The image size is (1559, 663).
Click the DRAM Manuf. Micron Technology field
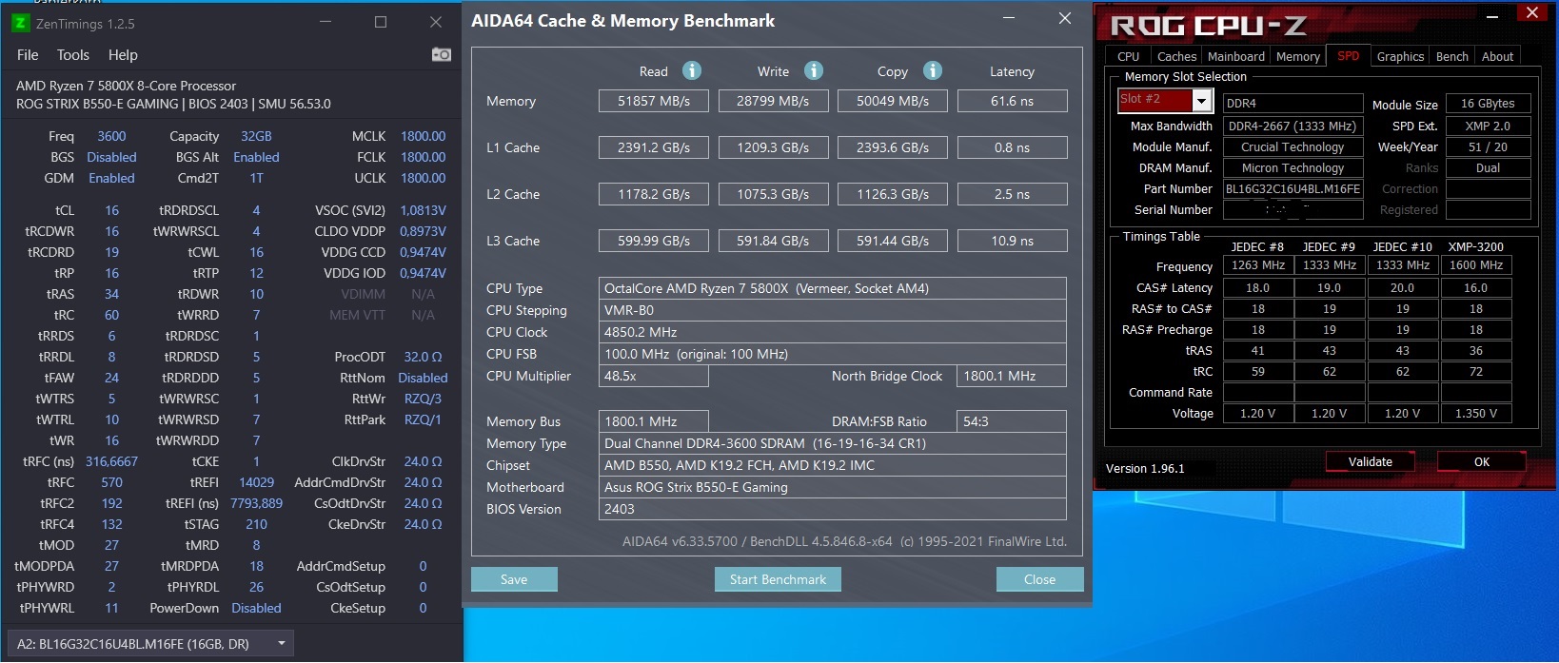pos(1293,168)
